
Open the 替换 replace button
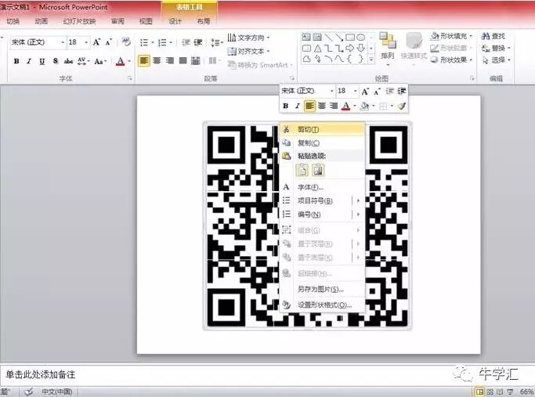pos(496,48)
